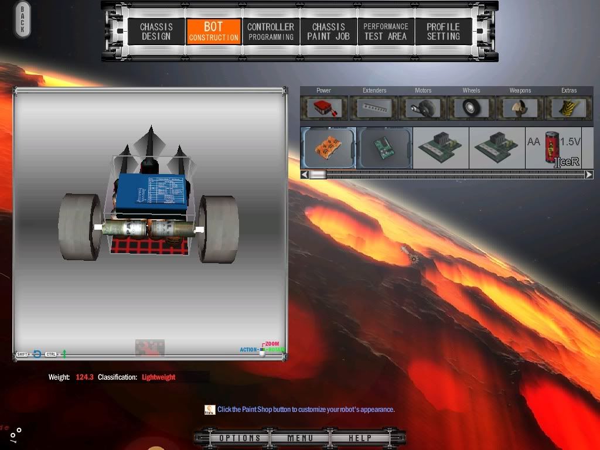600x450 pixels.
Task: Click the SHIFT key hint icon
Action: [22, 354]
